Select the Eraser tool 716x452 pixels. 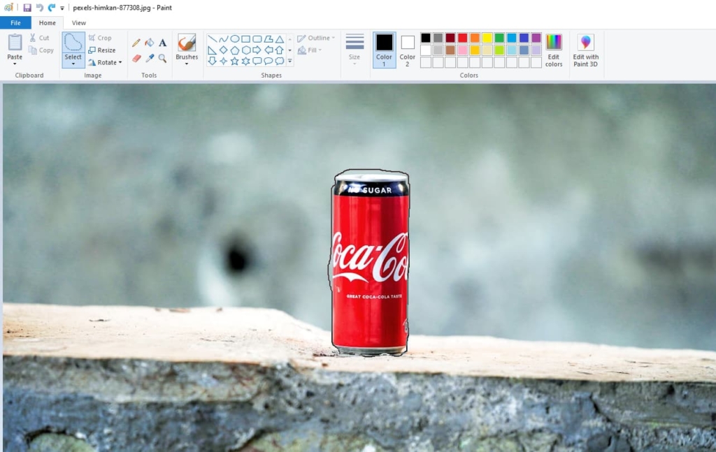(x=136, y=57)
